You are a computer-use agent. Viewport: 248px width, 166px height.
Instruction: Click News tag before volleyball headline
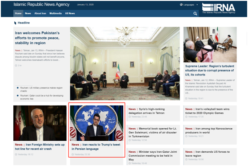189,109
